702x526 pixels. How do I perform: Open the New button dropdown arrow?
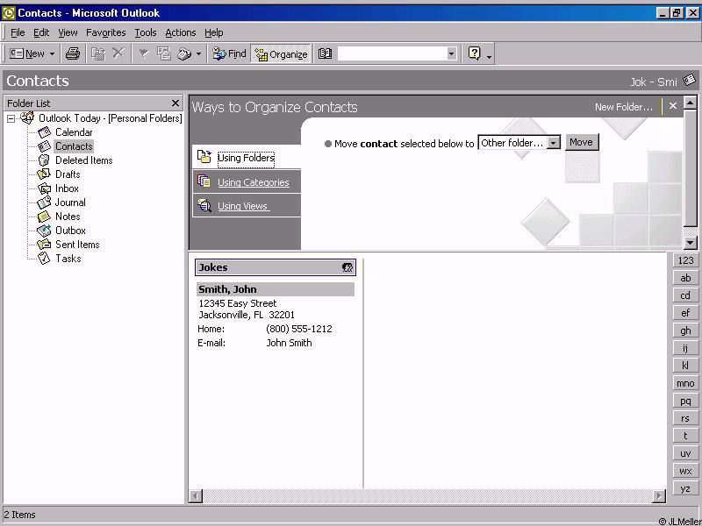52,54
